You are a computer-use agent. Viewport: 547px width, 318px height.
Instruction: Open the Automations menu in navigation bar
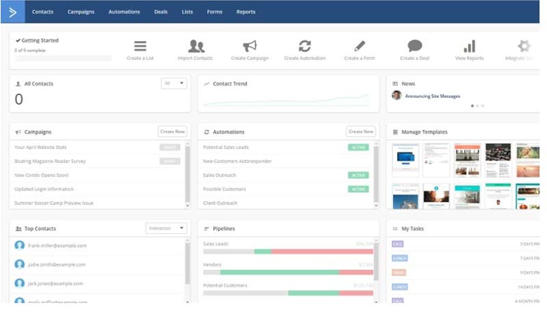124,12
